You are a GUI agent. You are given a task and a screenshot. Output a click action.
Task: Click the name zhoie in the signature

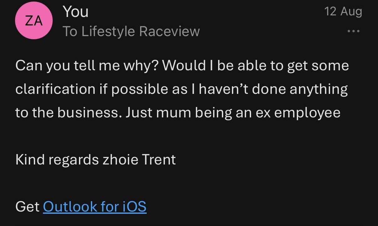(120, 159)
